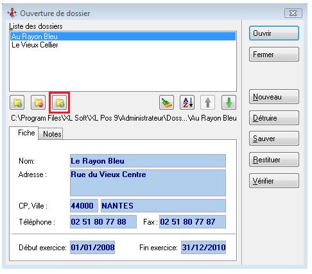Click the broom clean-up icon
The height and width of the screenshot is (274, 312).
tap(166, 103)
